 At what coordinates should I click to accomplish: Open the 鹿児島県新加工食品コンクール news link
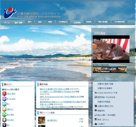[x=63, y=103]
